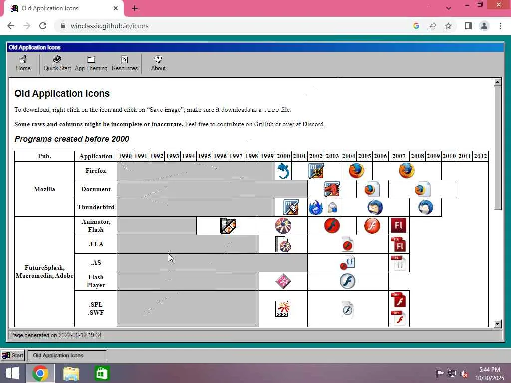The height and width of the screenshot is (383, 511).
Task: Select the 2007 Firefox globe icon
Action: (x=406, y=171)
